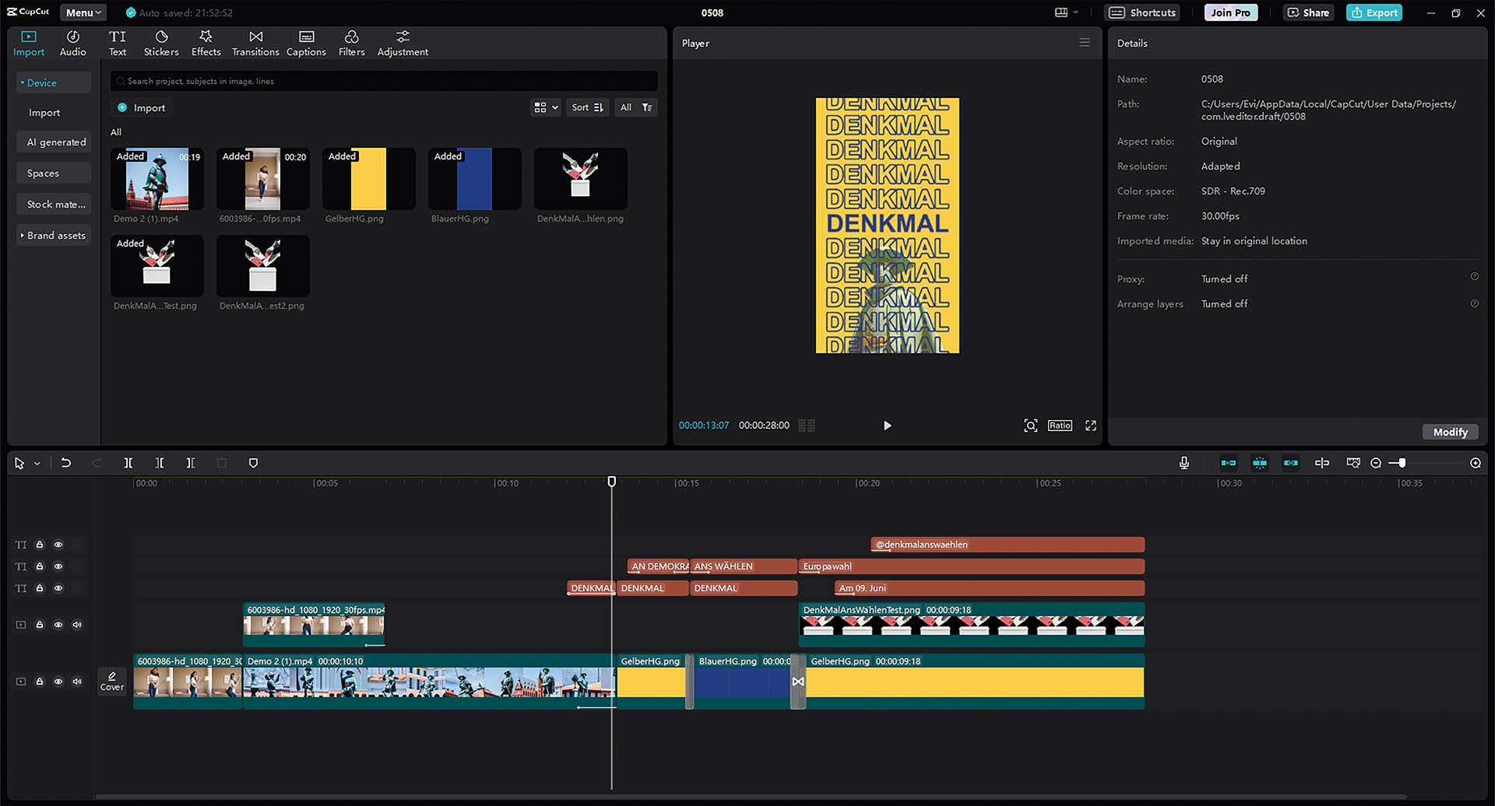The image size is (1495, 806).
Task: Click the Export button
Action: point(1374,12)
